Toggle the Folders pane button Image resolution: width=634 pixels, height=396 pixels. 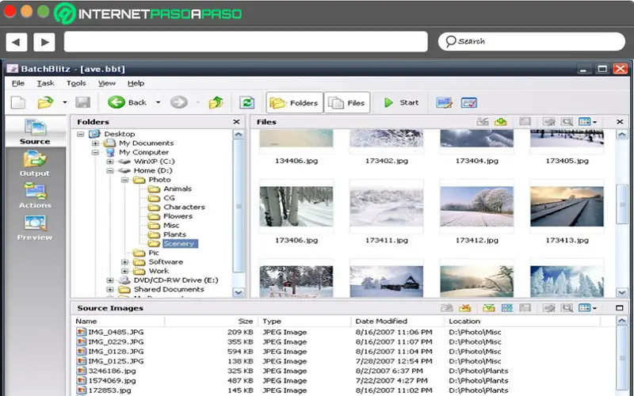tap(293, 102)
